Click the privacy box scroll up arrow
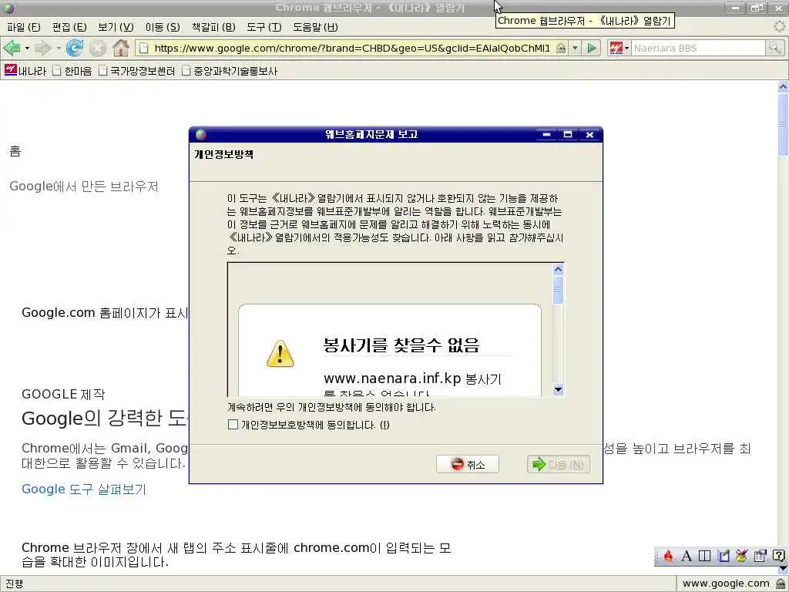 point(558,269)
